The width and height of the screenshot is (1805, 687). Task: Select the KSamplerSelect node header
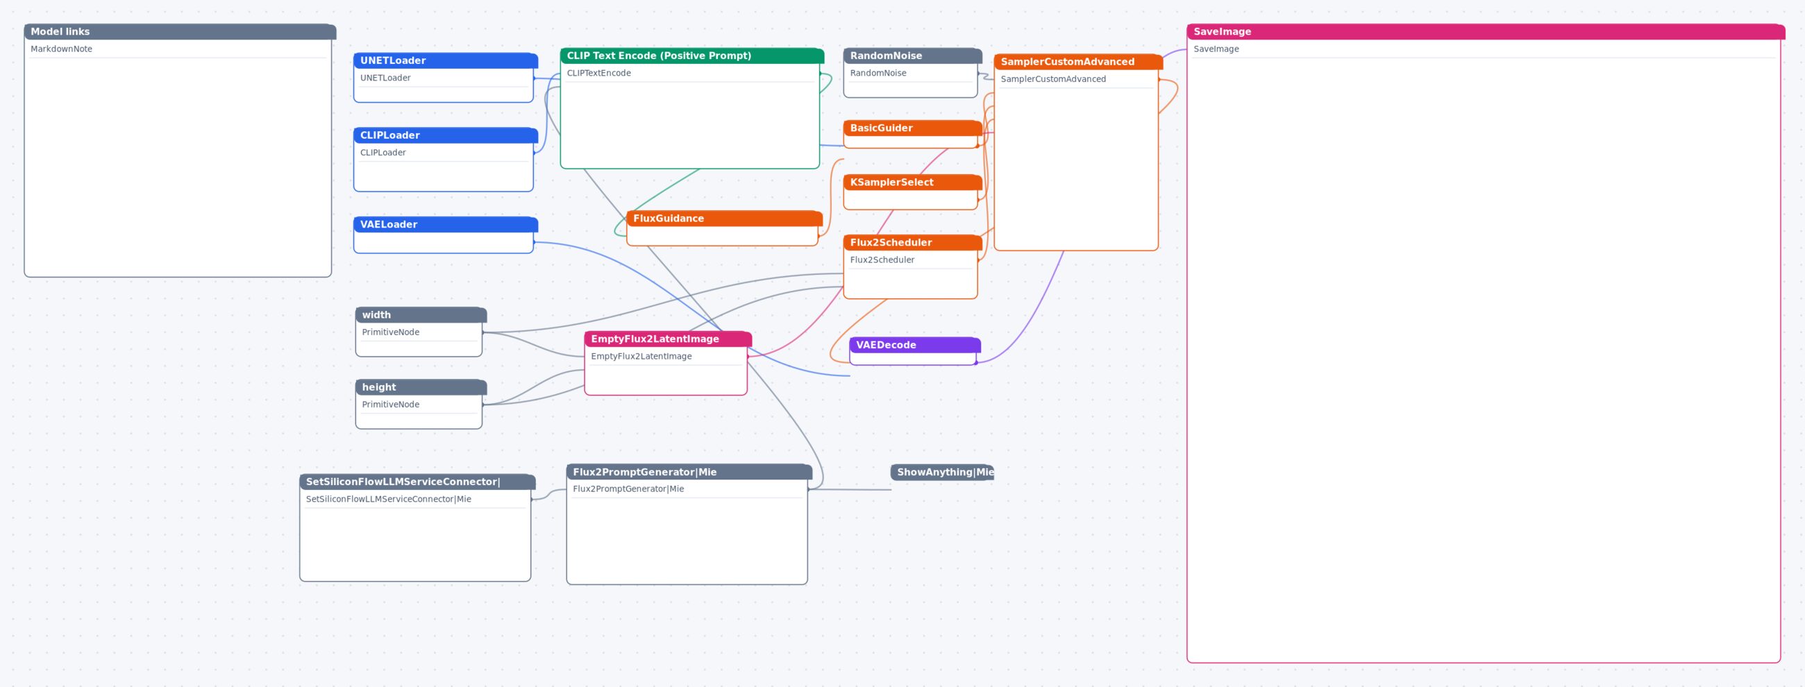pyautogui.click(x=912, y=183)
